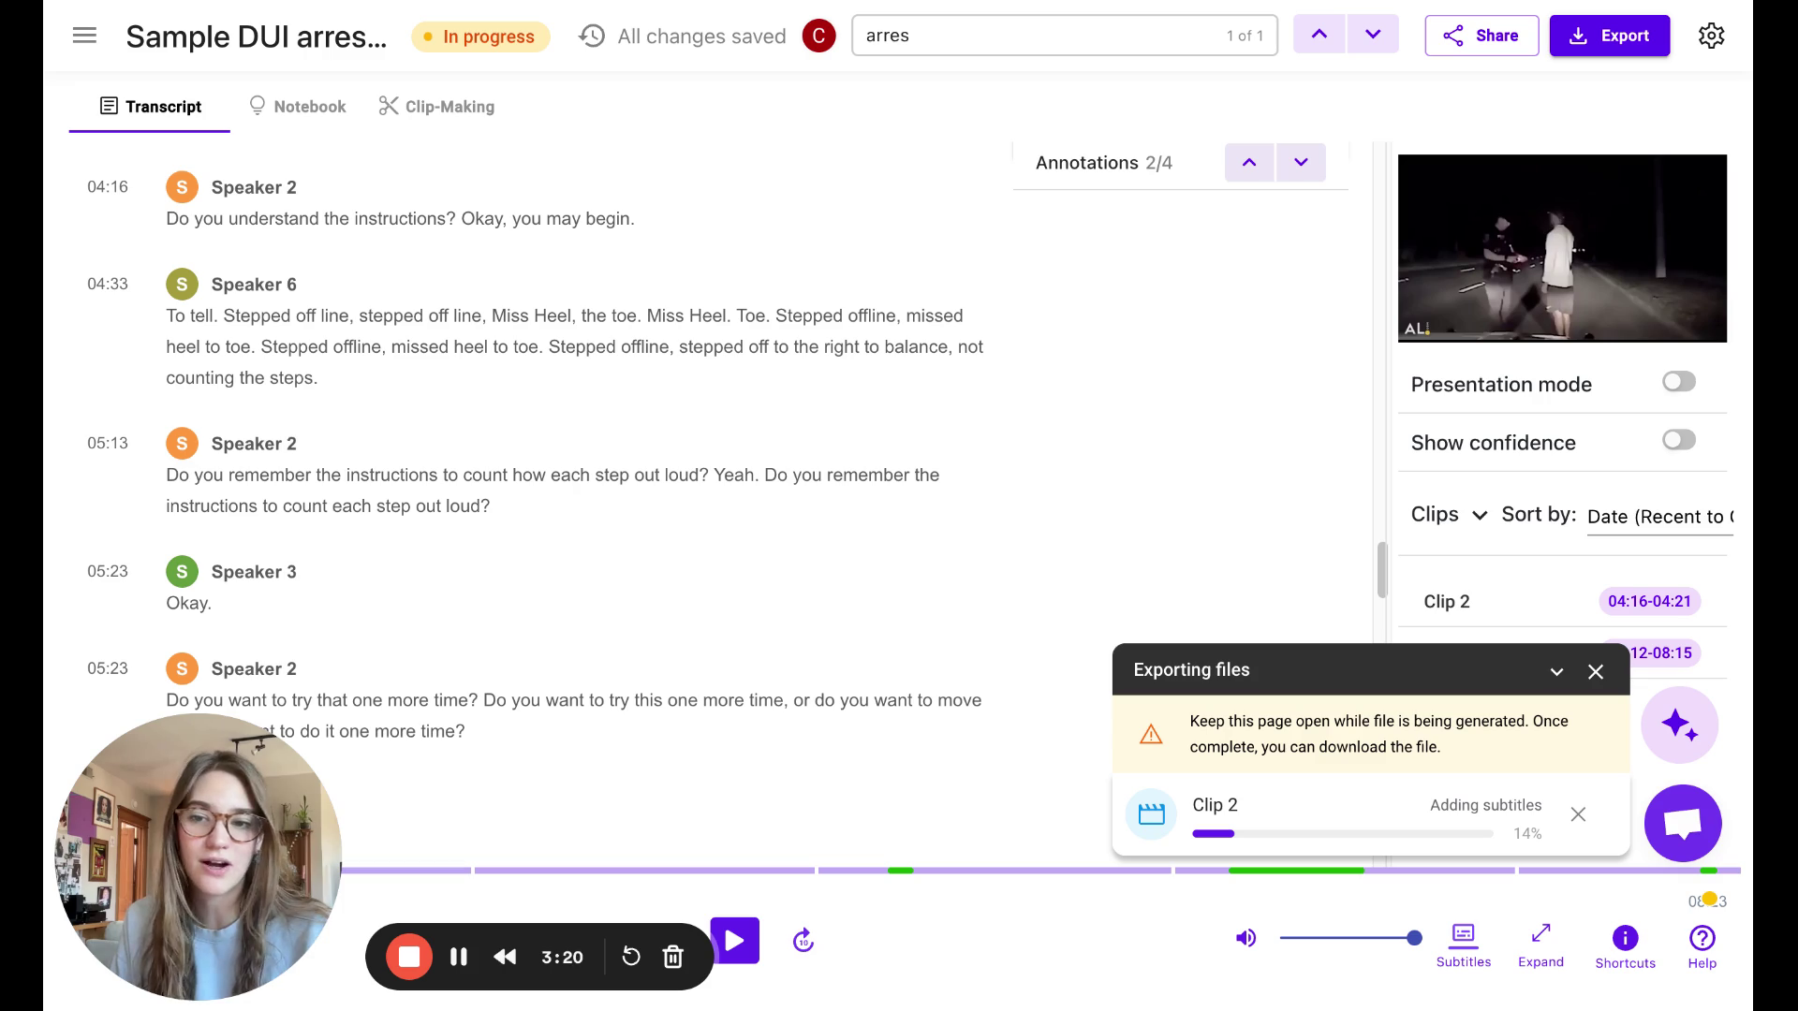This screenshot has width=1798, height=1011.
Task: Collapse the Exporting files panel
Action: (1556, 671)
